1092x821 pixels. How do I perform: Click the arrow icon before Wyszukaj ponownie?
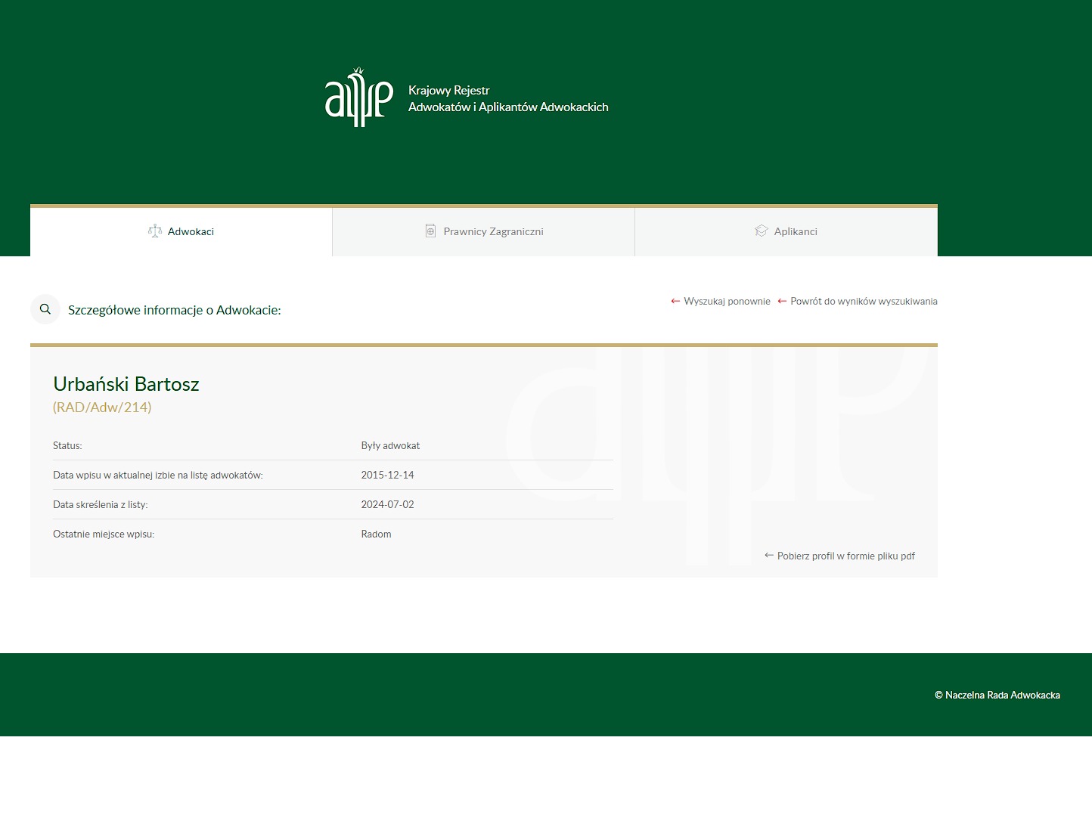click(x=675, y=301)
